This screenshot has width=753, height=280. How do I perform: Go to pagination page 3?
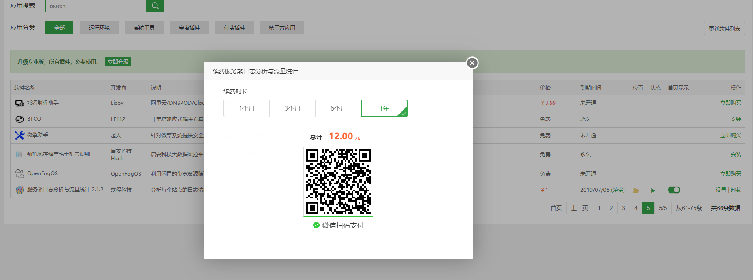(x=624, y=208)
